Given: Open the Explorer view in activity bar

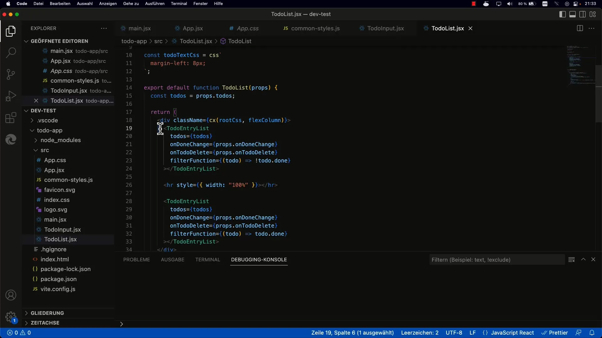Looking at the screenshot, I should tap(11, 31).
